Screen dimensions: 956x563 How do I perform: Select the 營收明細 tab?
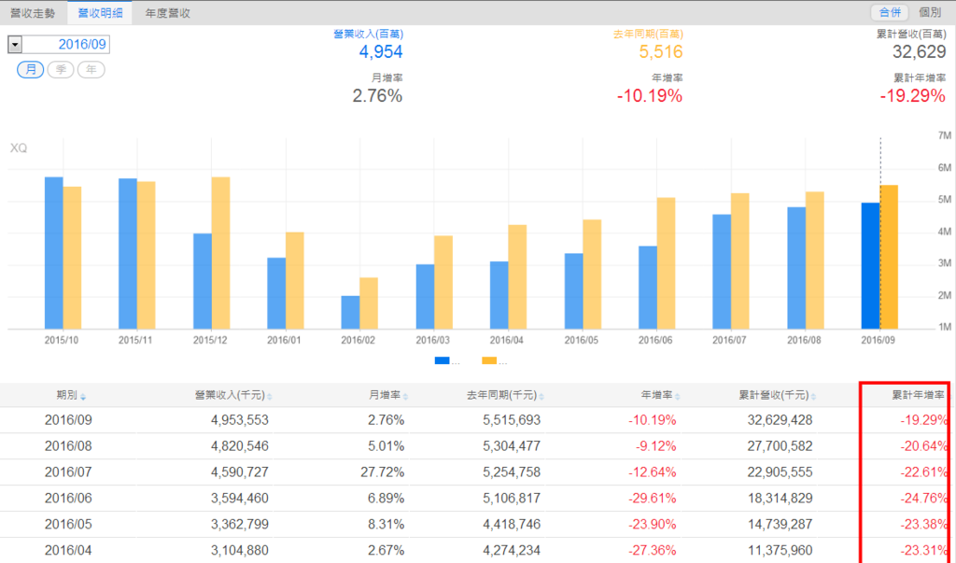coord(100,13)
